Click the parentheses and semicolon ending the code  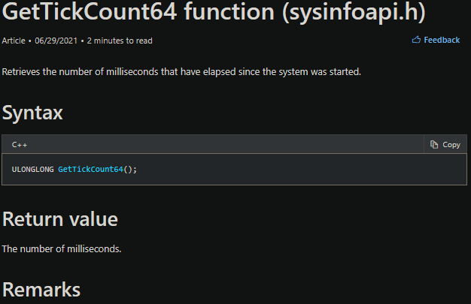130,170
